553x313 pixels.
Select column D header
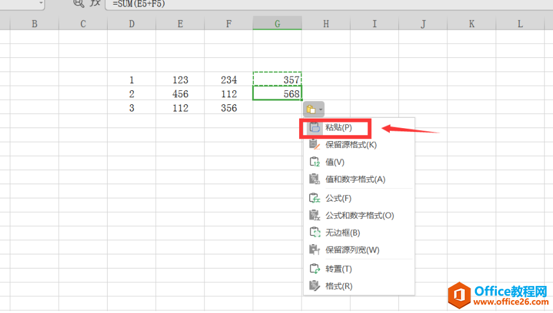pyautogui.click(x=131, y=24)
